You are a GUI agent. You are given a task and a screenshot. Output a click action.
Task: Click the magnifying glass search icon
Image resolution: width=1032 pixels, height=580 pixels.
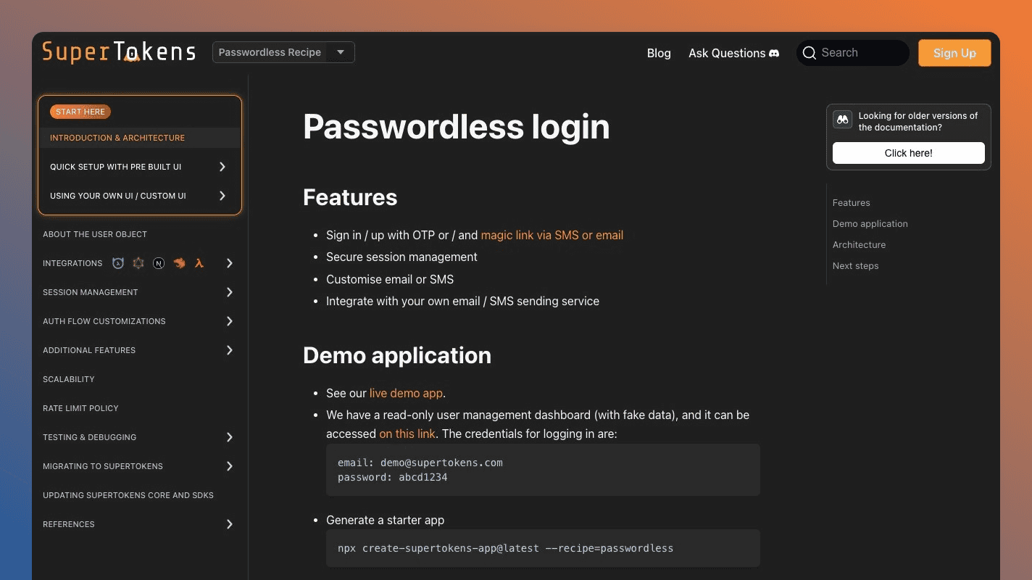(x=810, y=53)
